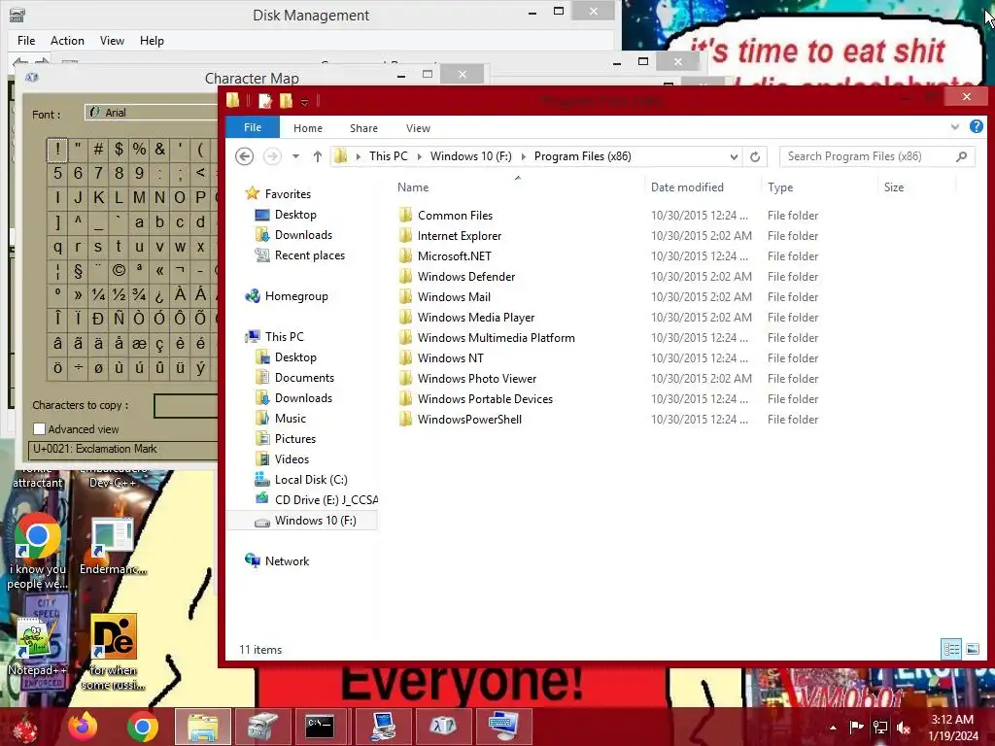The height and width of the screenshot is (746, 995).
Task: Expand address bar history dropdown
Action: click(x=734, y=156)
